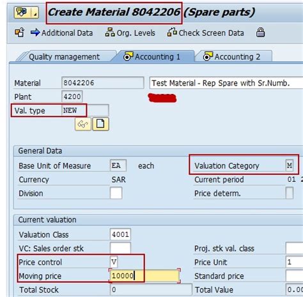Click the Standard price field
The height and width of the screenshot is (297, 303).
click(294, 276)
